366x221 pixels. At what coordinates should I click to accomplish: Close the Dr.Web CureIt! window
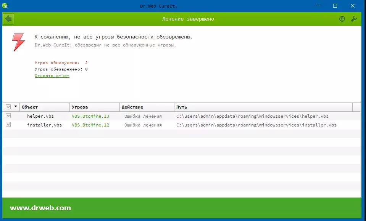(x=353, y=6)
